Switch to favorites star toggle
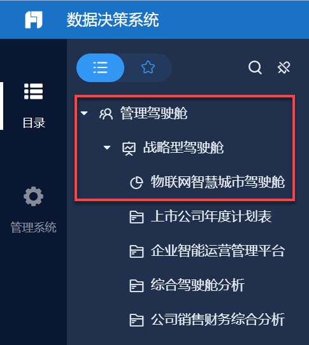 pos(148,67)
